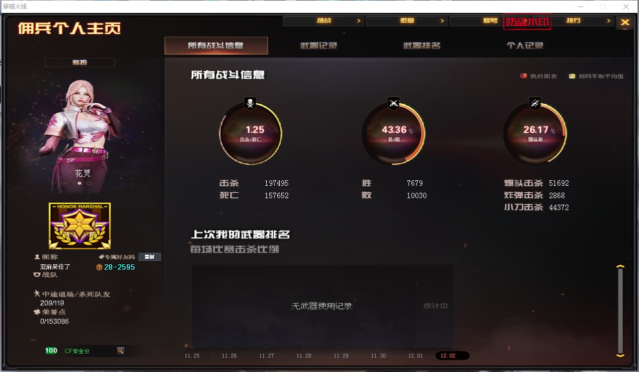Click the 复制 copy friend code button

150,257
